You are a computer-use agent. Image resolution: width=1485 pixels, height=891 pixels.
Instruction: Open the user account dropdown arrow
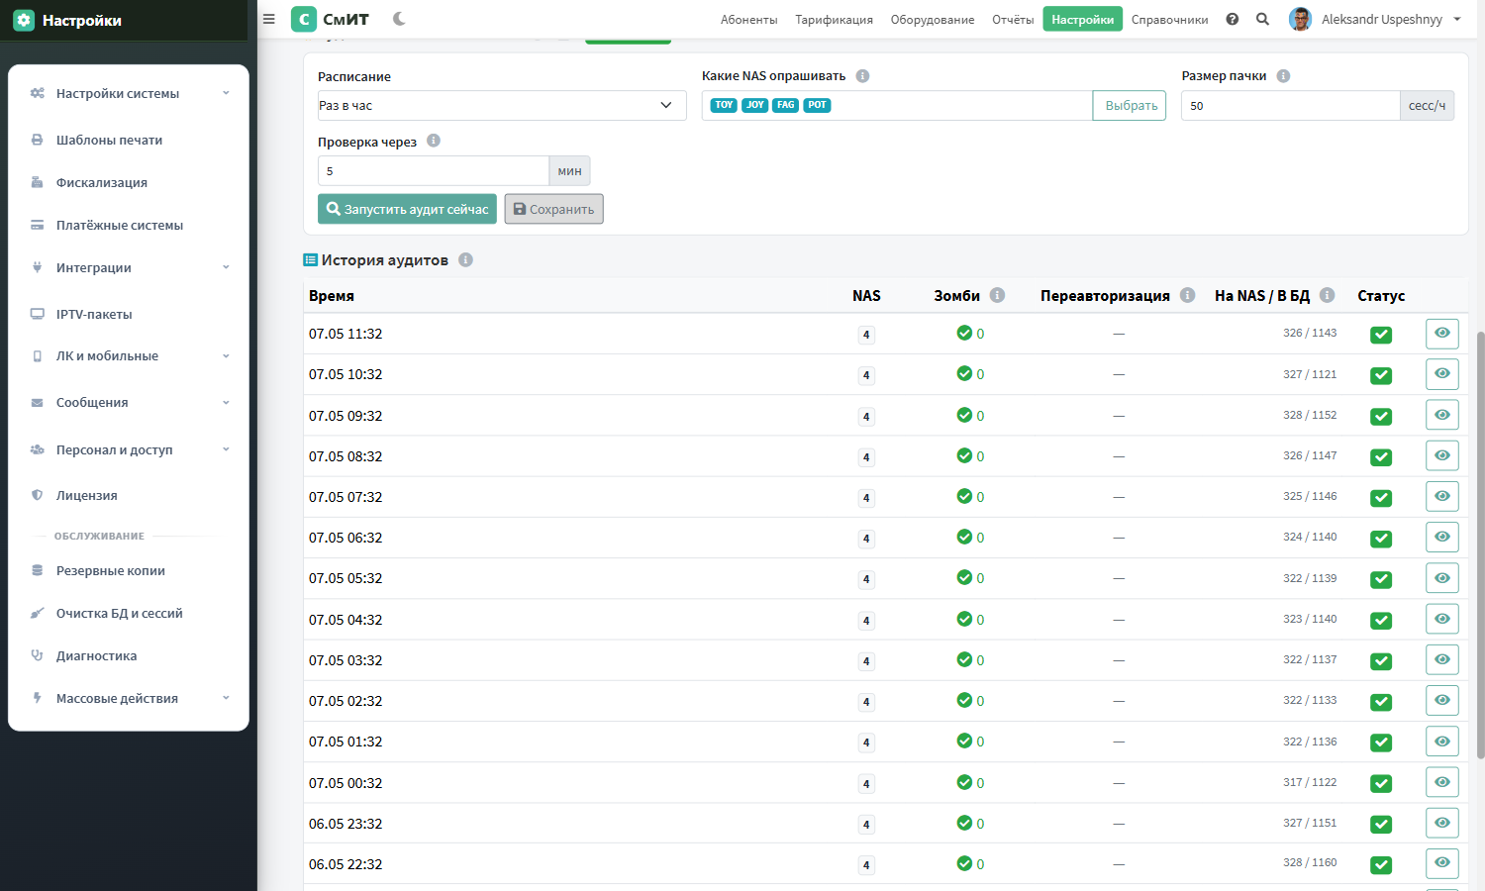tap(1457, 19)
